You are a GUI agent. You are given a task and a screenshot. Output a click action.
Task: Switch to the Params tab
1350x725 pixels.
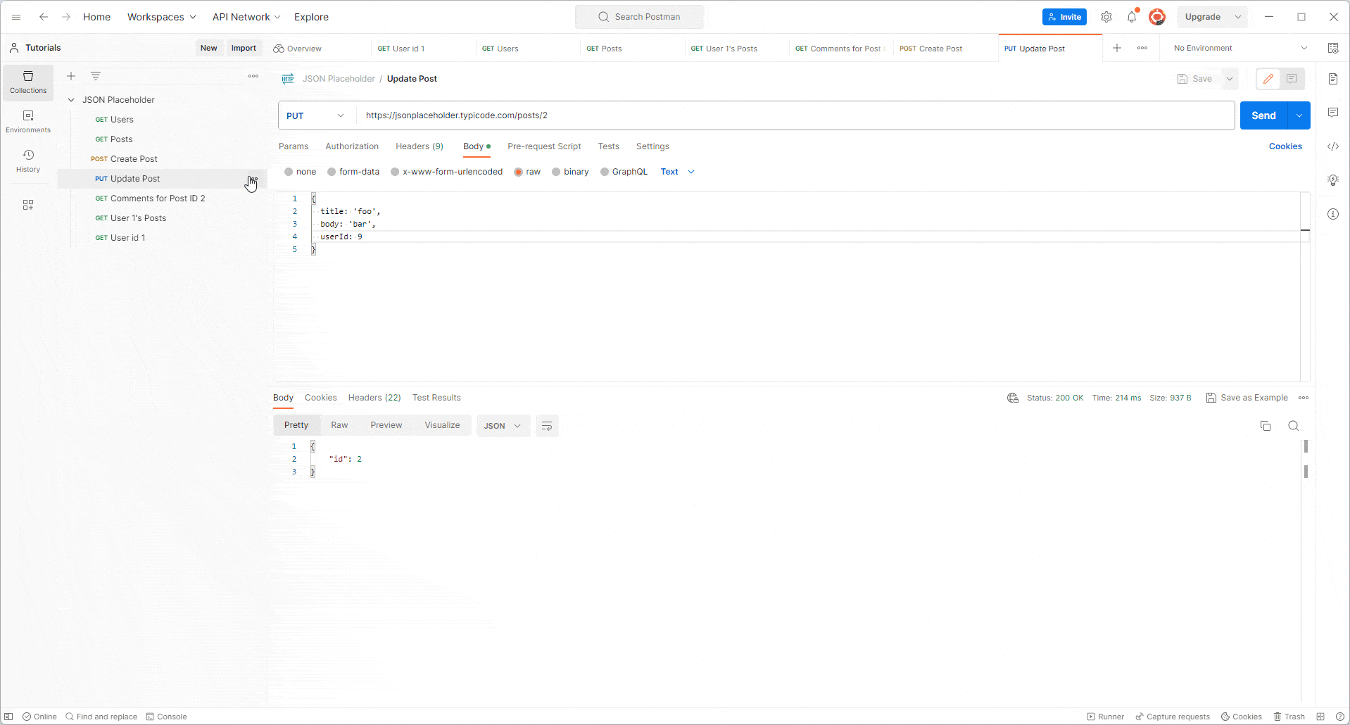(x=294, y=146)
